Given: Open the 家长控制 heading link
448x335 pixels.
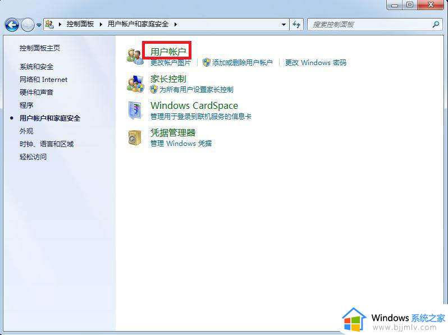Looking at the screenshot, I should pos(168,79).
